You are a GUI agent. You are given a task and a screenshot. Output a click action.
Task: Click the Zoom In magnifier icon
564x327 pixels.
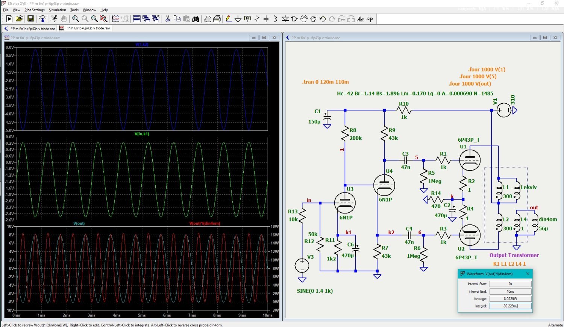[x=76, y=19]
